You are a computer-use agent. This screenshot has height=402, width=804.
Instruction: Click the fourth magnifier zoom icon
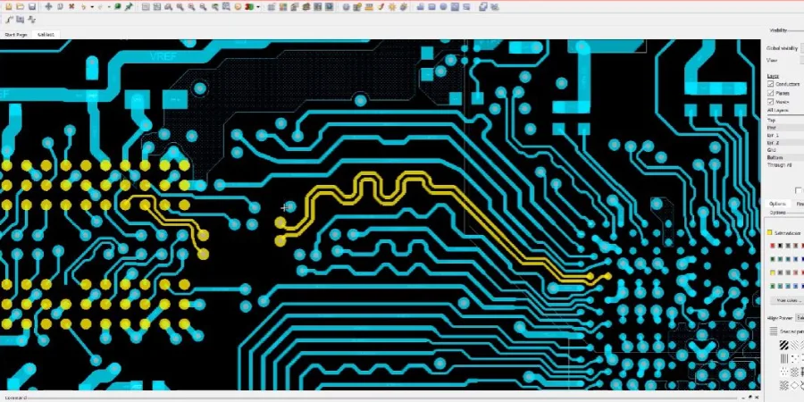point(203,7)
